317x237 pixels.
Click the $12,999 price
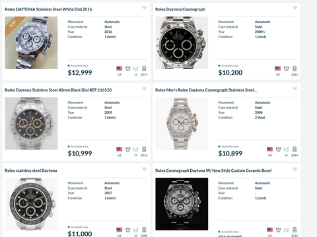pyautogui.click(x=80, y=72)
